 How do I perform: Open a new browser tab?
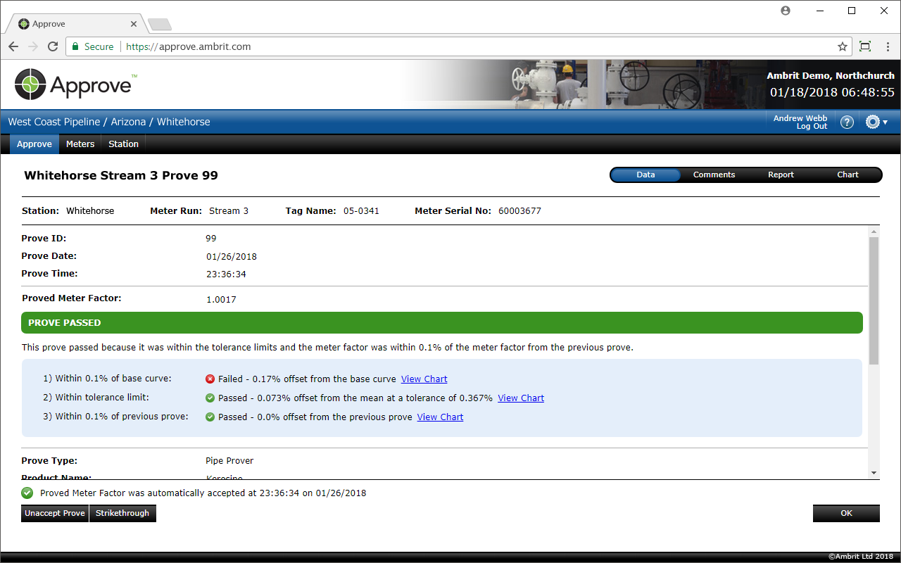click(x=160, y=25)
